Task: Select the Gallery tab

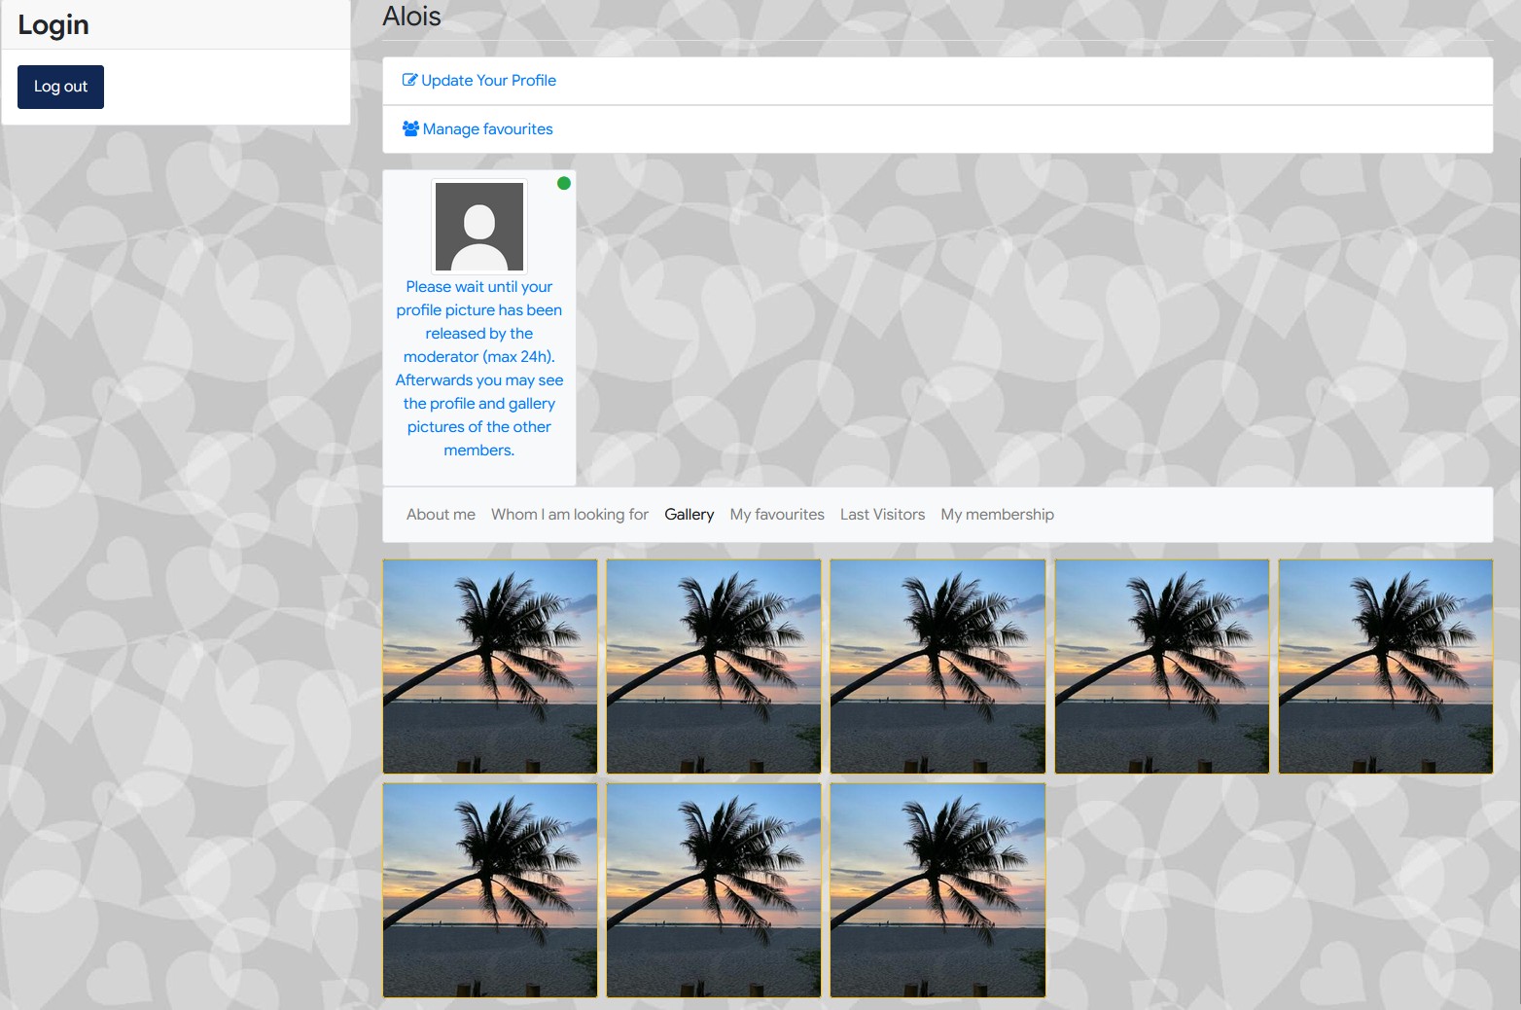Action: click(x=689, y=515)
